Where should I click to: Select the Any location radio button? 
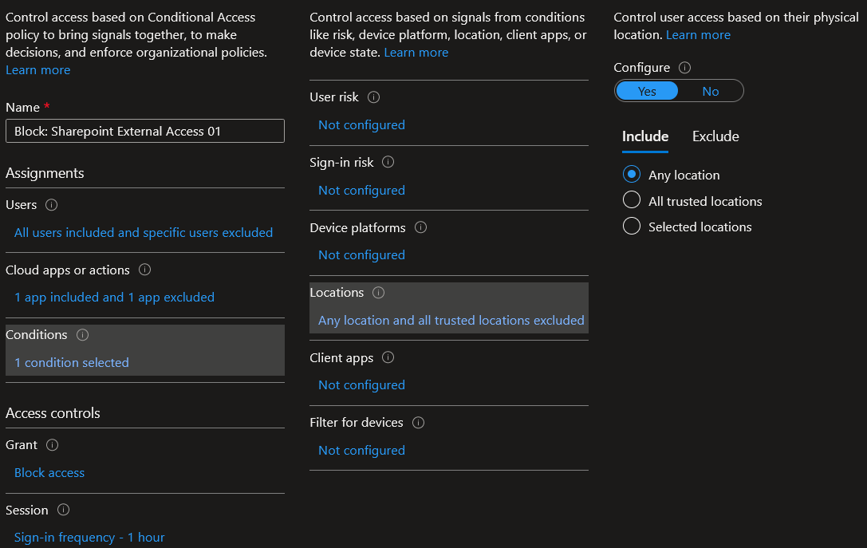pos(632,175)
